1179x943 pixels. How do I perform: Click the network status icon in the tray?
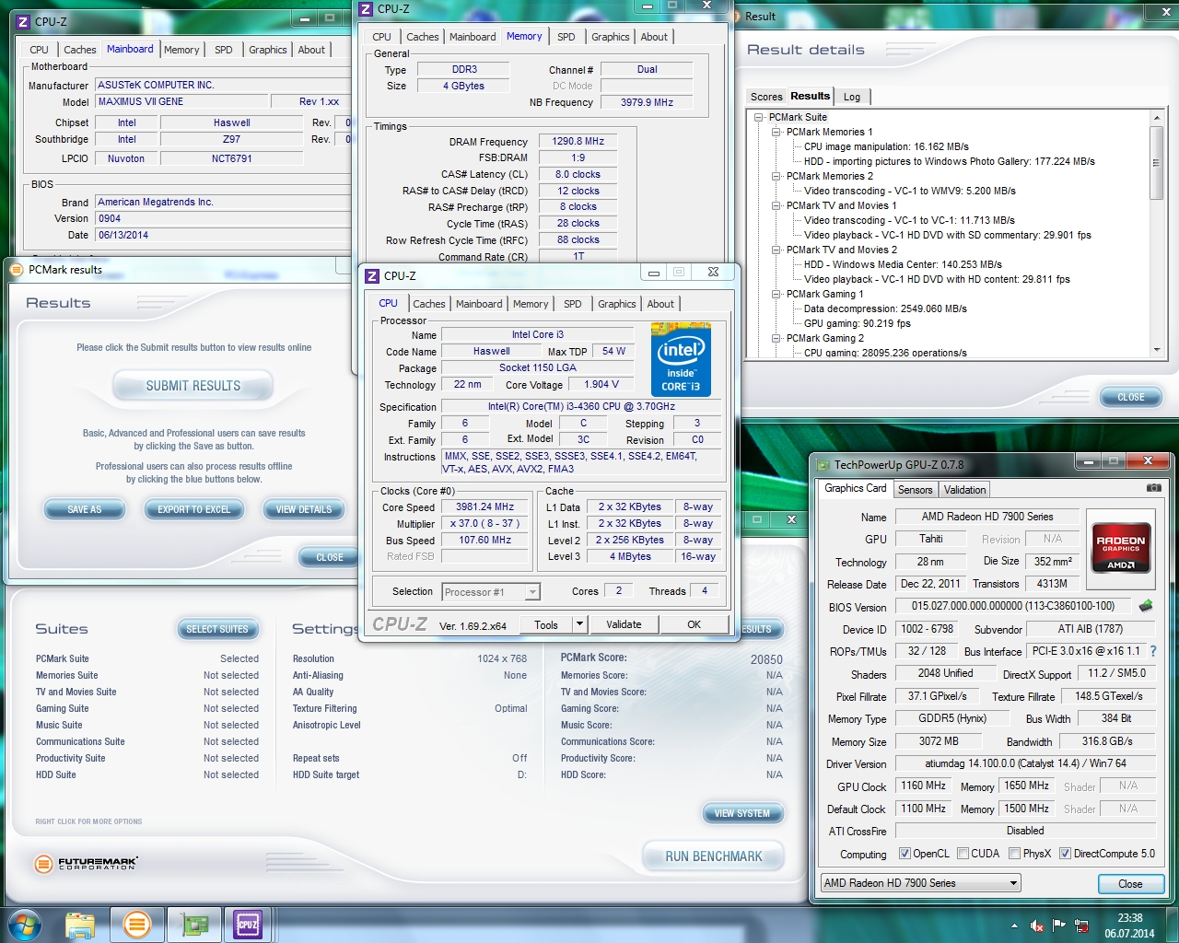1081,926
